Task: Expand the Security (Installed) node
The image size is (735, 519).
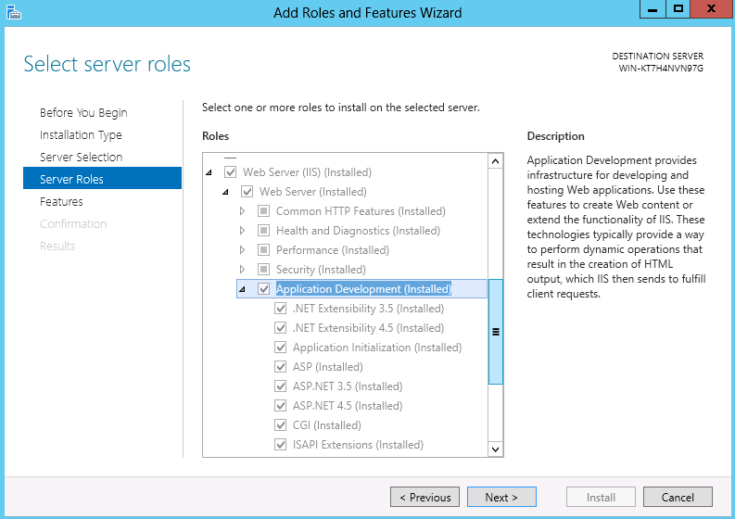Action: point(242,270)
